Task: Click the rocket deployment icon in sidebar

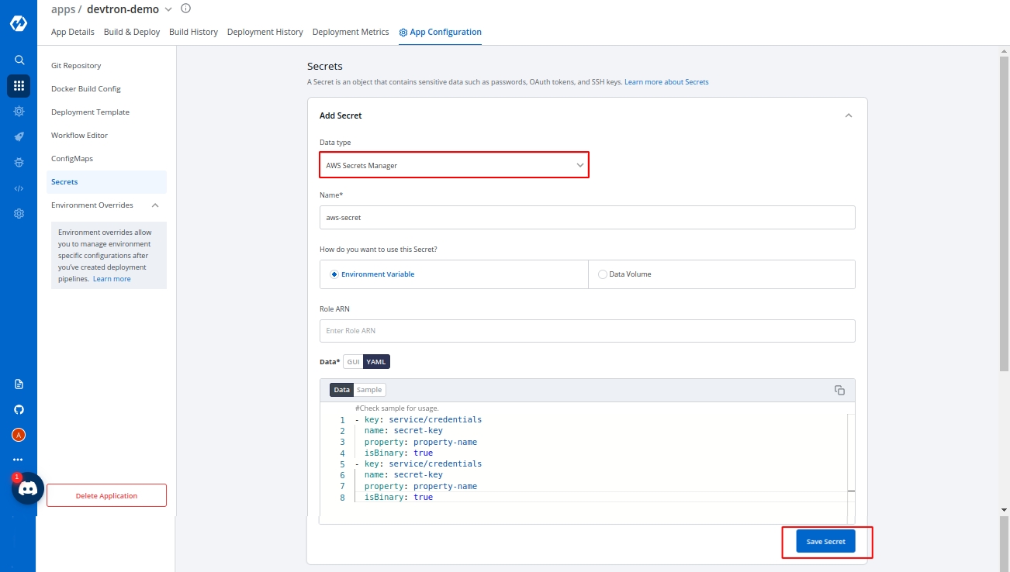Action: pyautogui.click(x=19, y=137)
